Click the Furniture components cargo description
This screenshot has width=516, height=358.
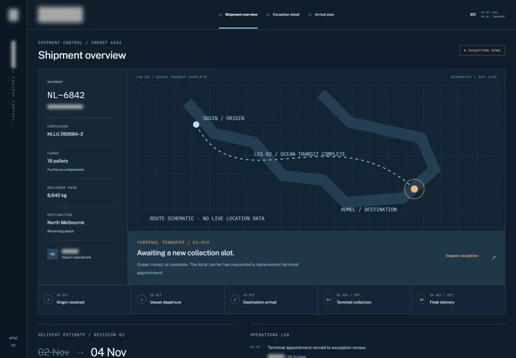[x=66, y=170]
